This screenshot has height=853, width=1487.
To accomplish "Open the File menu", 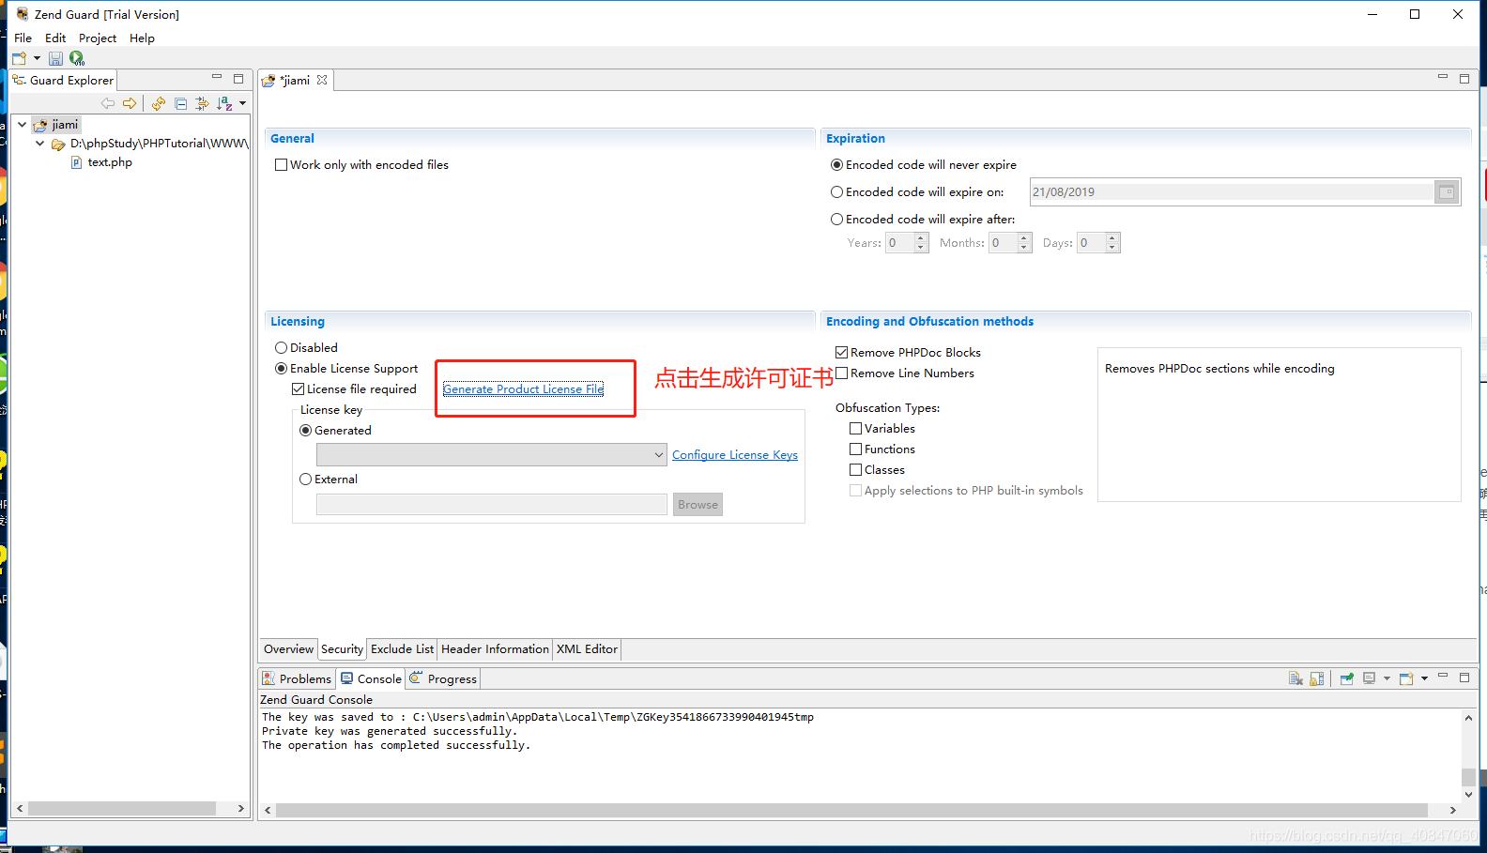I will (x=23, y=38).
